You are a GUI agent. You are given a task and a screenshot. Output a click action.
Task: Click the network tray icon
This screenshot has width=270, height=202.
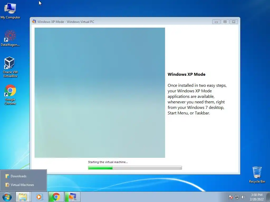tap(237, 197)
